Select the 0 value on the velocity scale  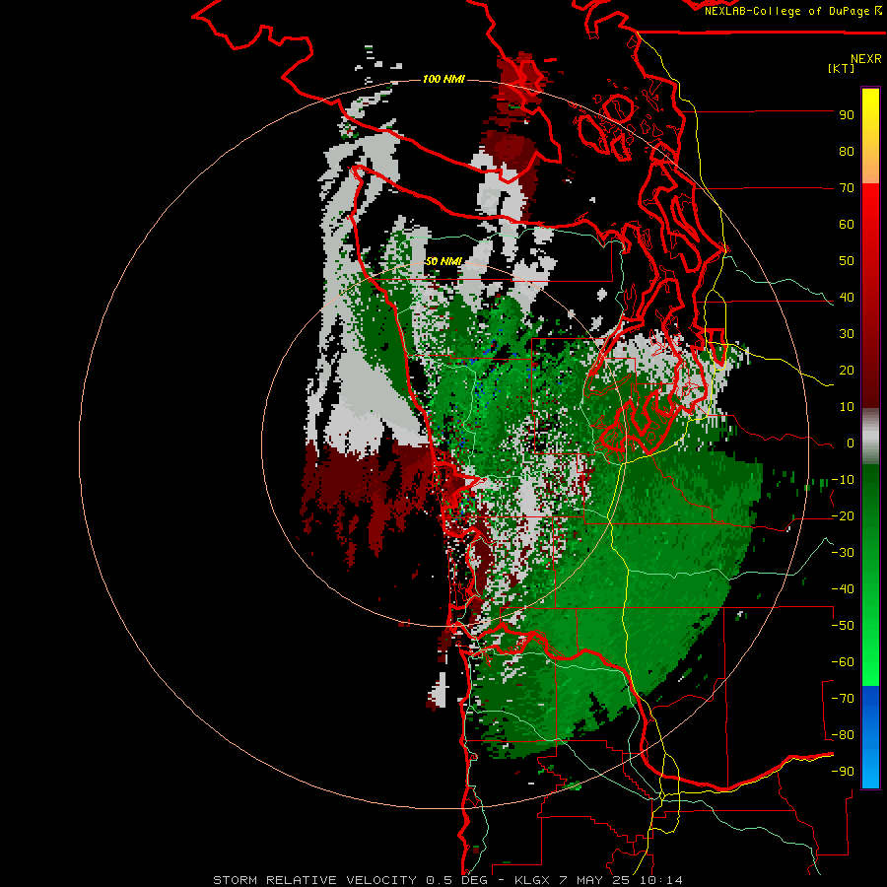pyautogui.click(x=851, y=443)
